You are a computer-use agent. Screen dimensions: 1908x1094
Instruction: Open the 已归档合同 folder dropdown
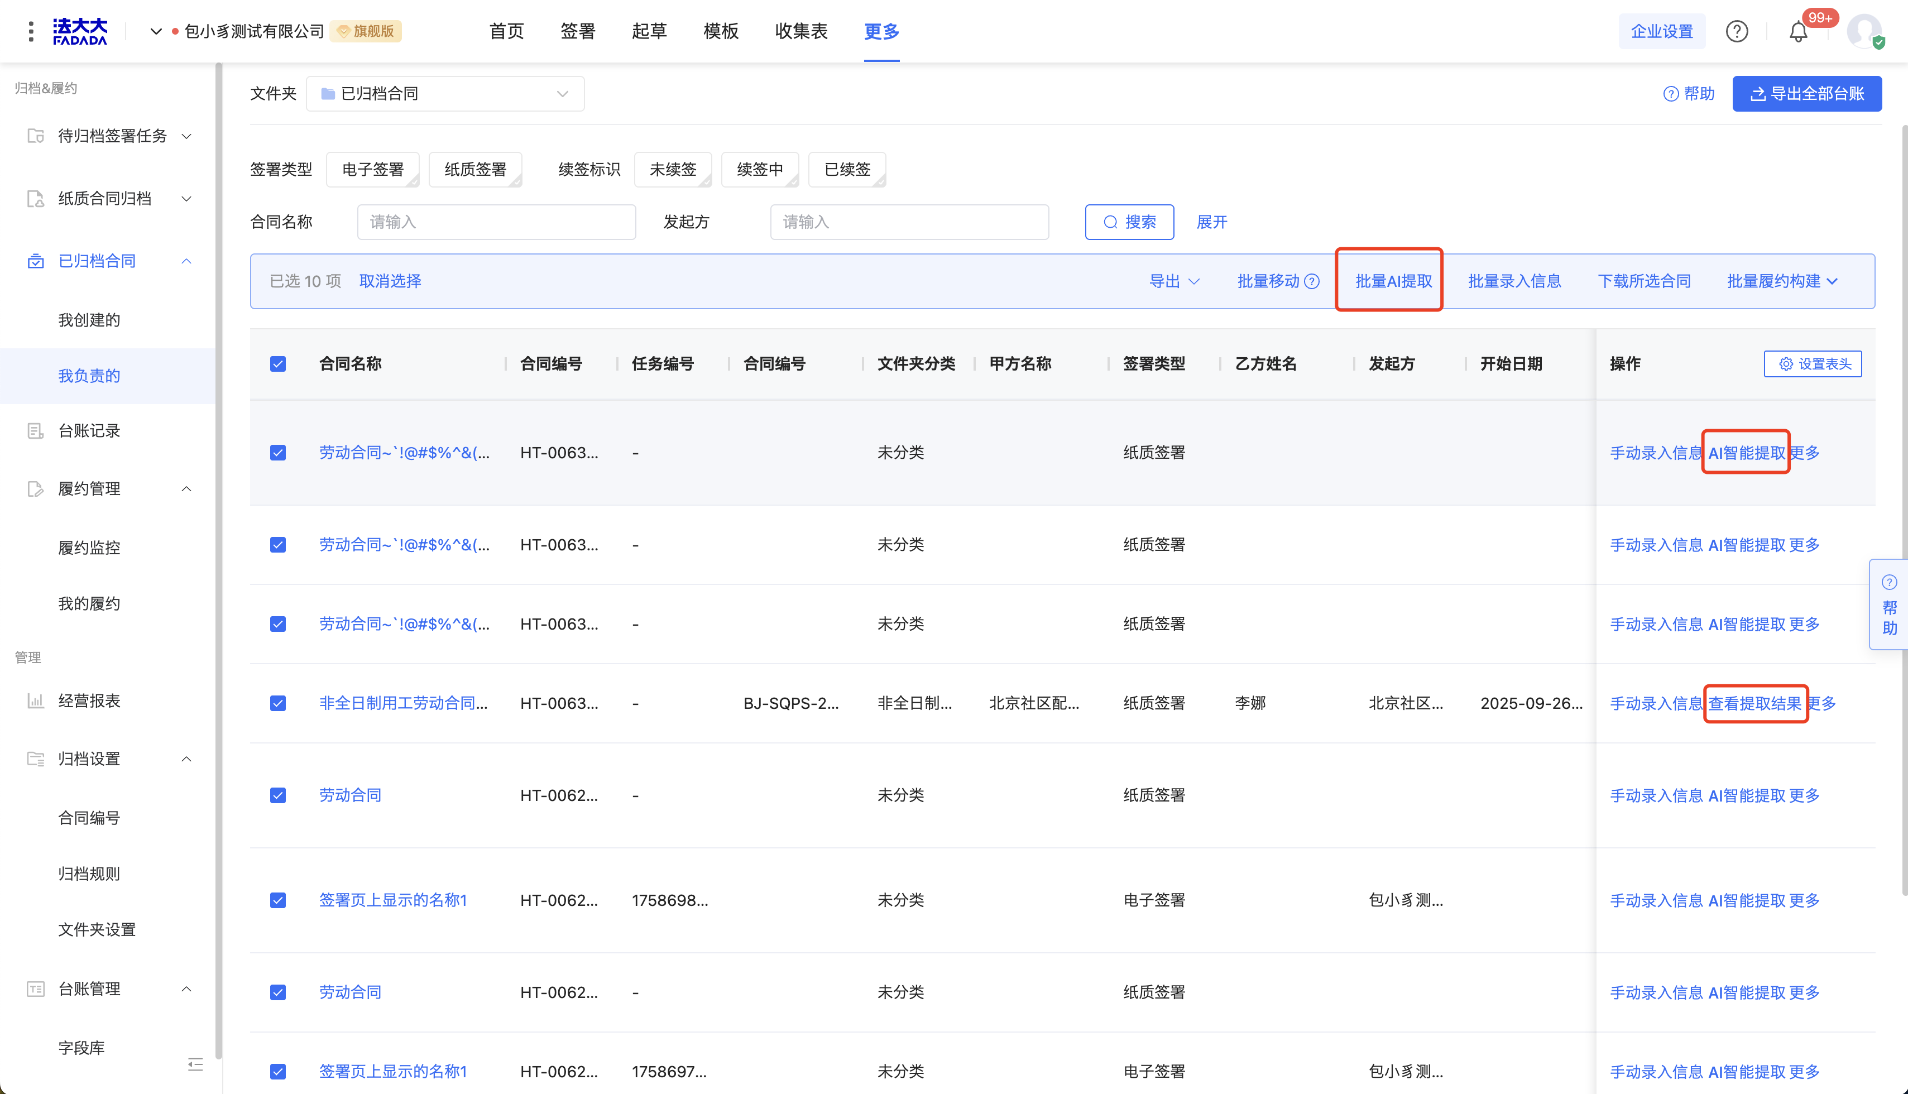(445, 94)
